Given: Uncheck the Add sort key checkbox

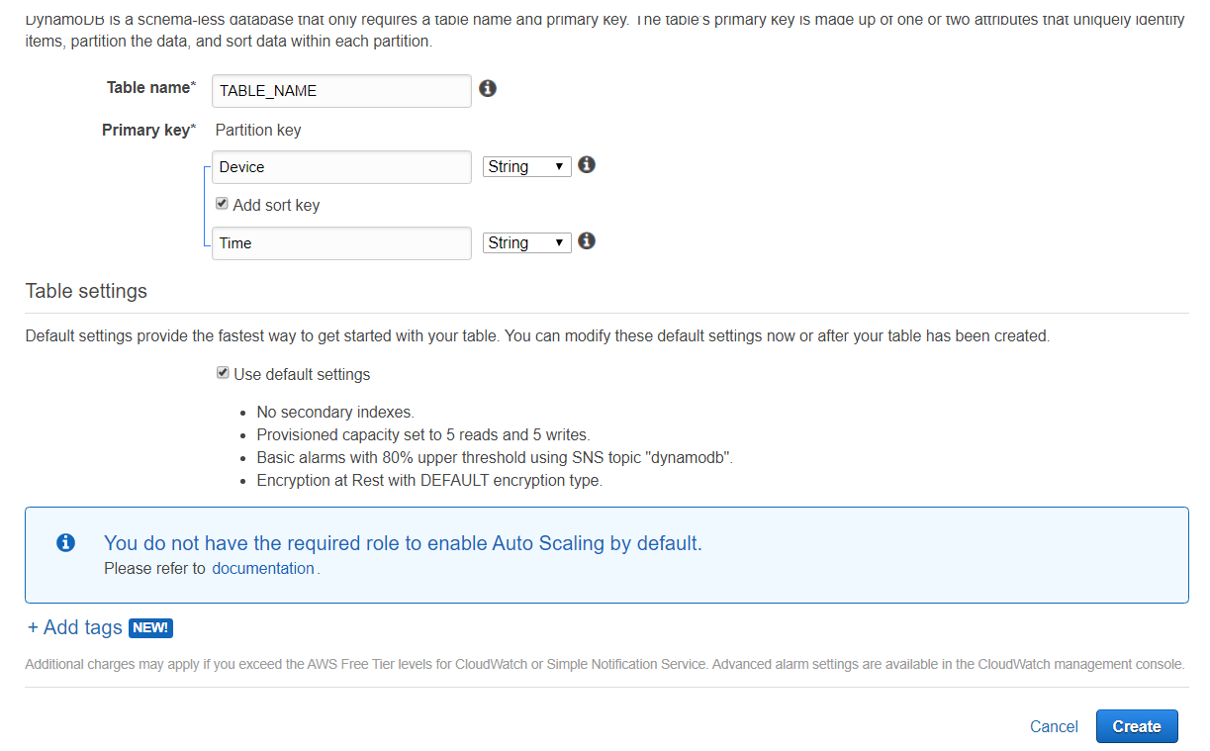Looking at the screenshot, I should tap(223, 204).
